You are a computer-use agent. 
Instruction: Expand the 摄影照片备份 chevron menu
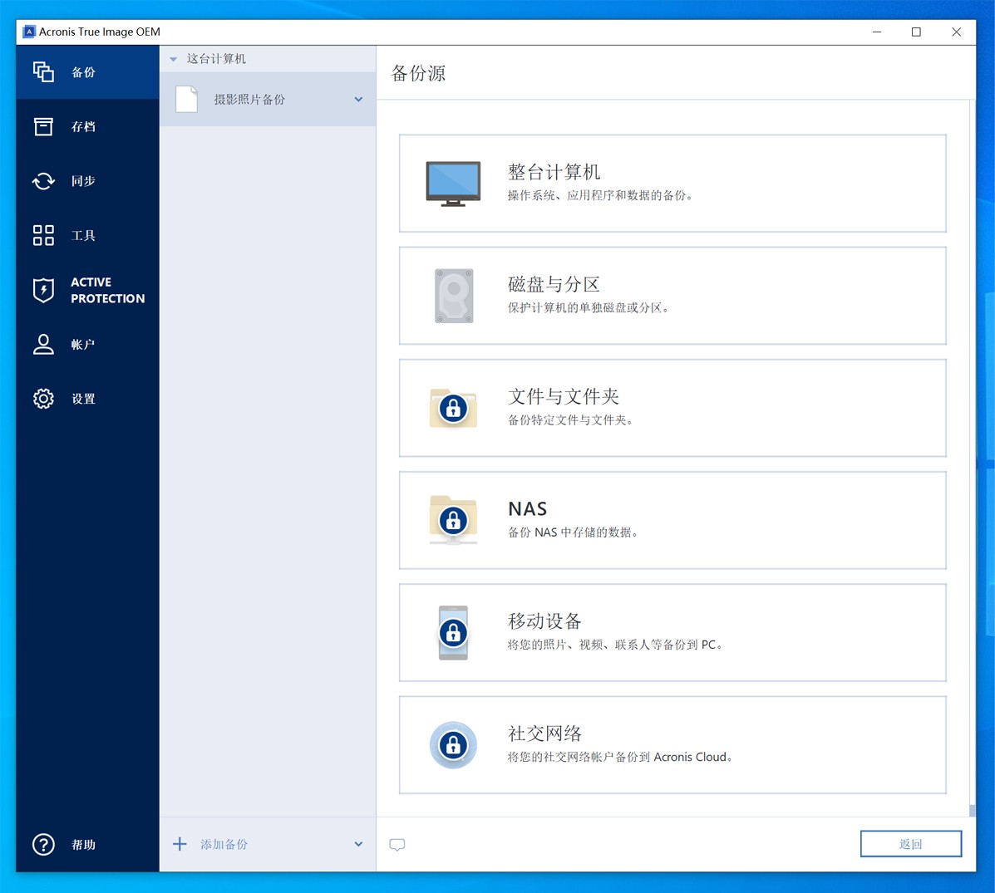click(358, 98)
